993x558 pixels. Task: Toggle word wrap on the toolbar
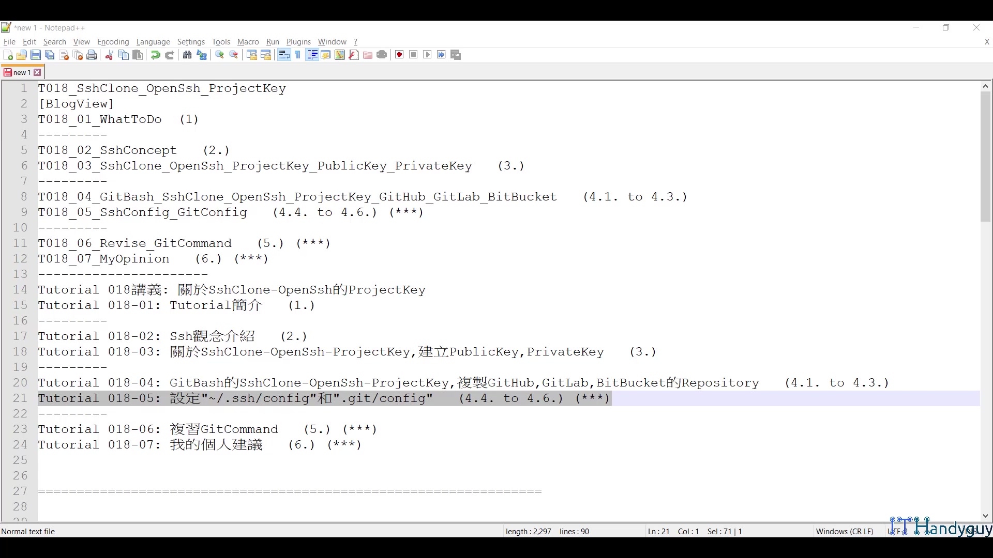pos(283,55)
